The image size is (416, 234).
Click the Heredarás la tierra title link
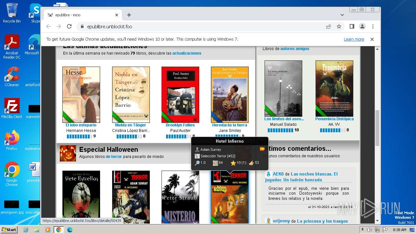[230, 125]
